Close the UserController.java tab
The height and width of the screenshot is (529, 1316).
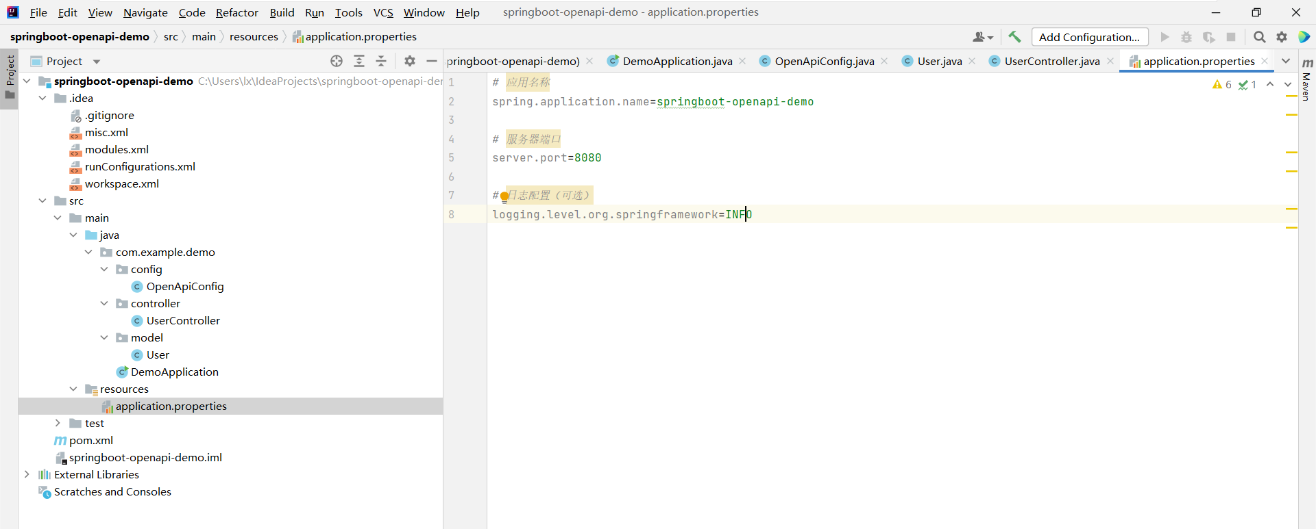pos(1110,61)
